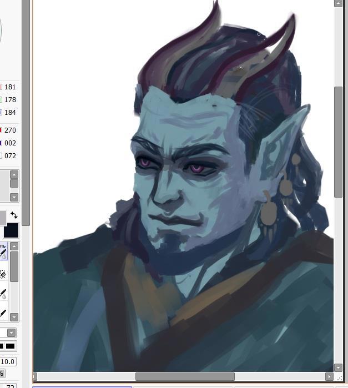Screen dimensions: 348x388
Task: Click the dark background color swatch
Action: (x=11, y=230)
